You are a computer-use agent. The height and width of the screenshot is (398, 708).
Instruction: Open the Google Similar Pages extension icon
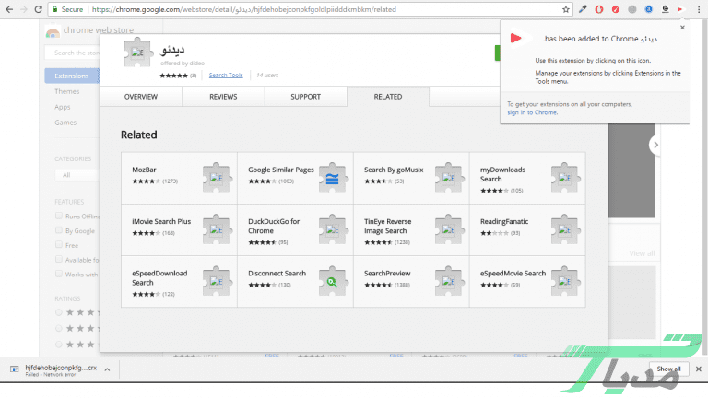tap(333, 178)
